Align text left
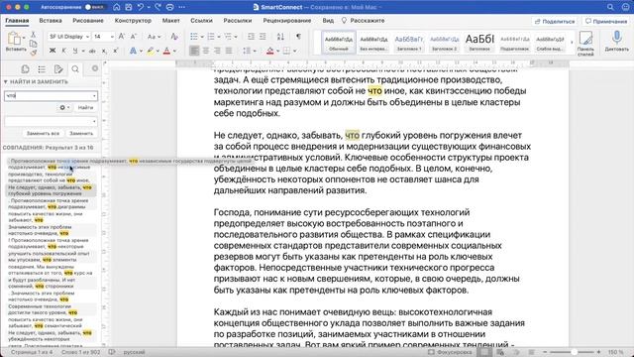Image resolution: width=634 pixels, height=357 pixels. 194,51
